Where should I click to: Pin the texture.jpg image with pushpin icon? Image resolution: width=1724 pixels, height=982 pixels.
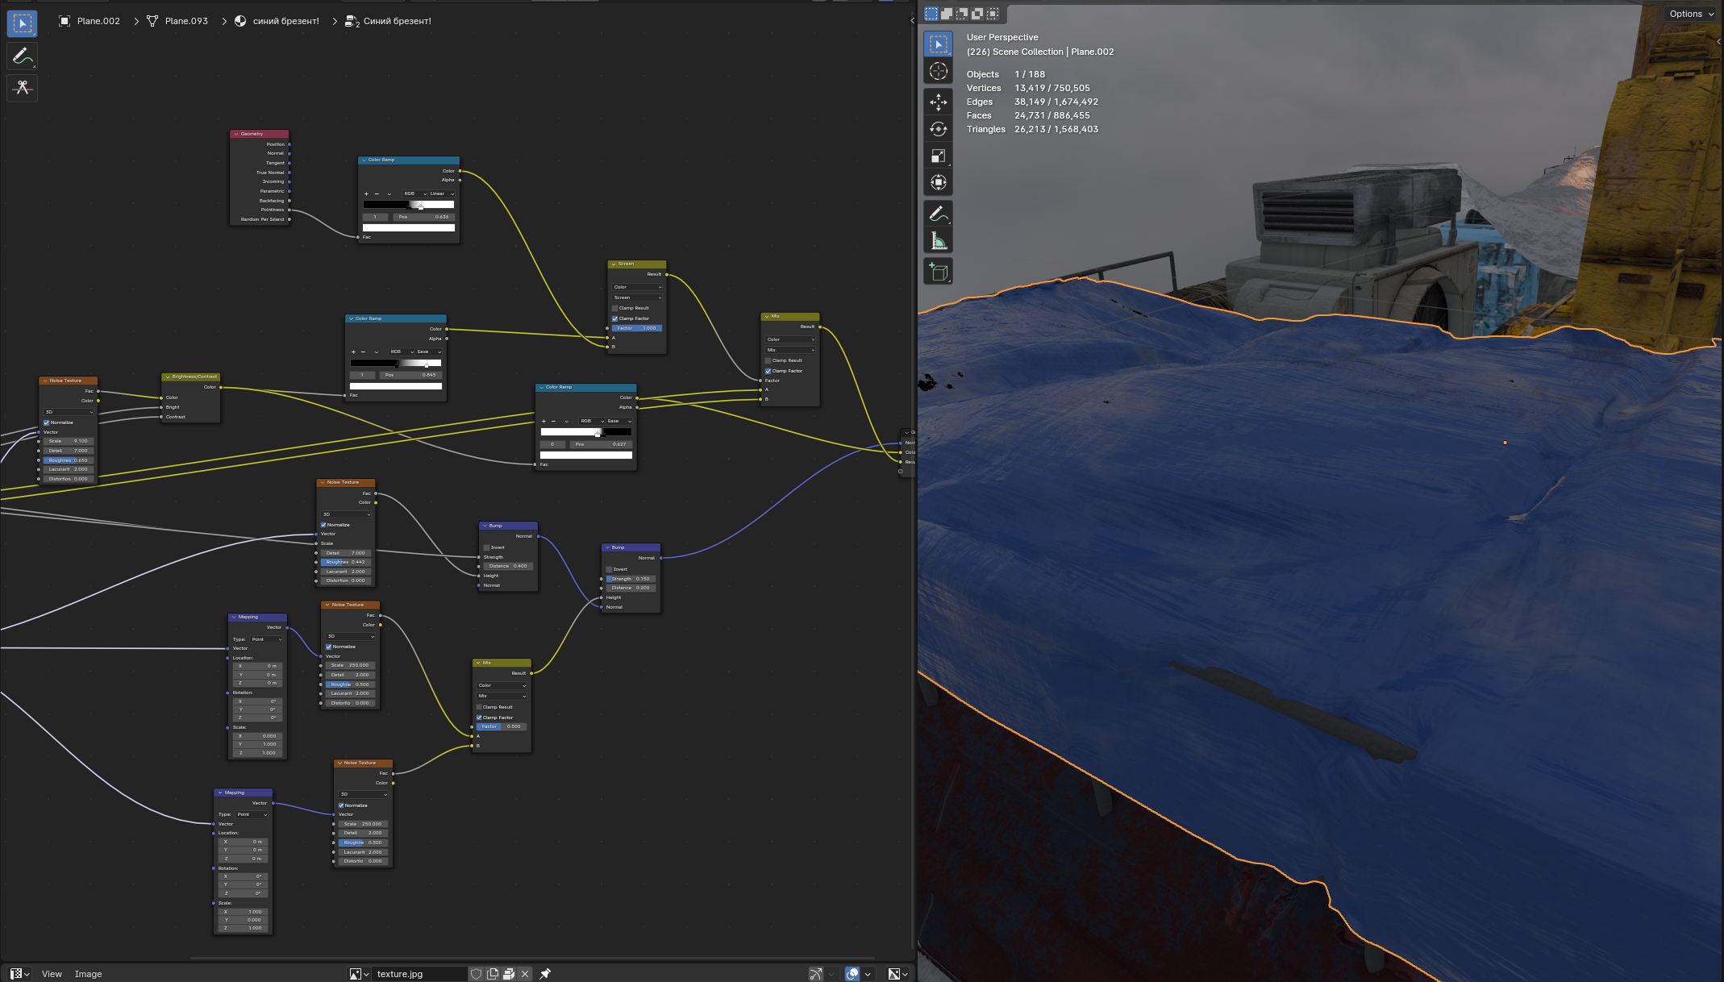point(545,974)
